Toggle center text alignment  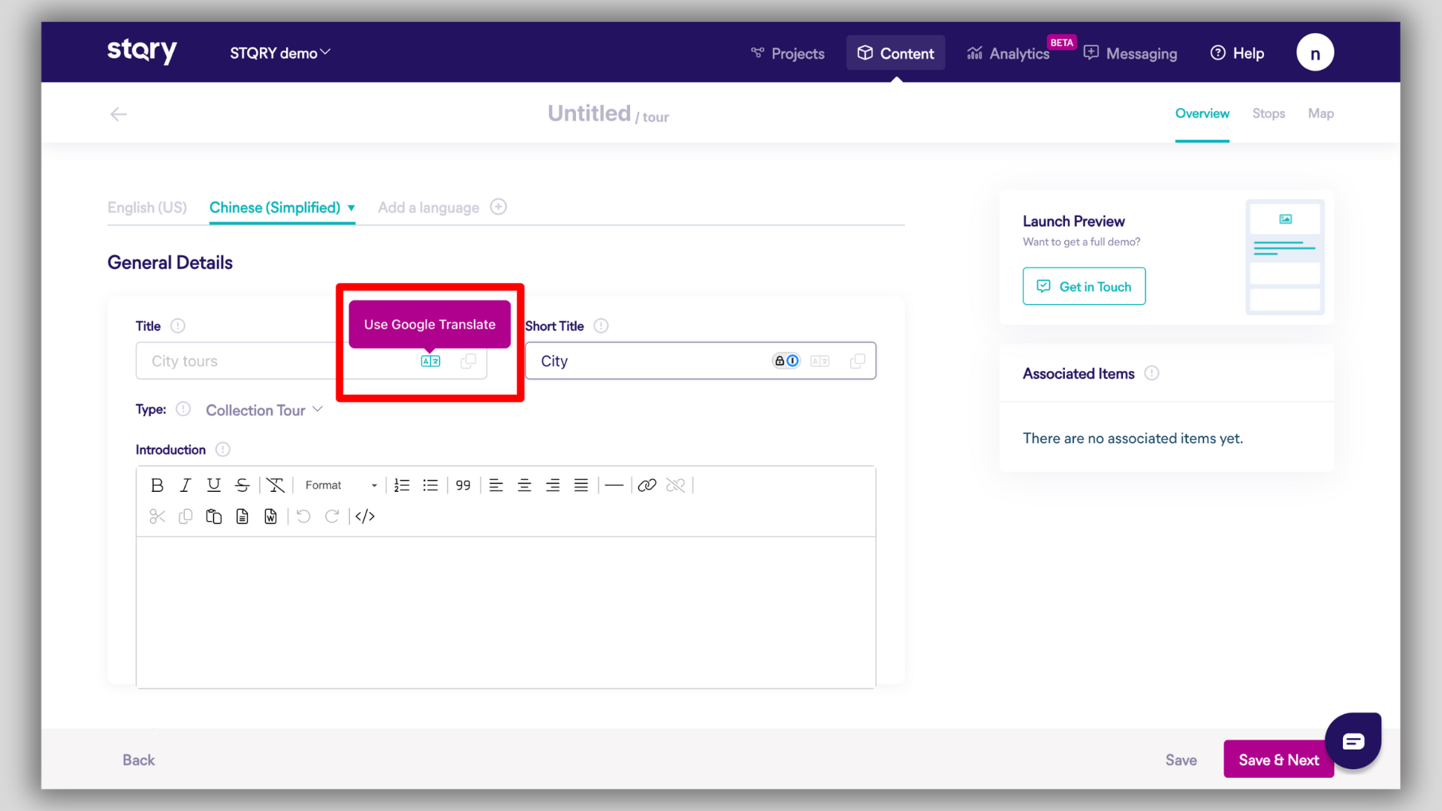(524, 485)
